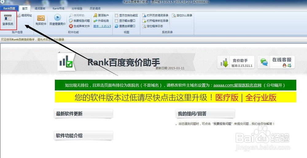Click 我要报告问题 in the ribbon
Viewport: 307px width, 158px height.
click(79, 21)
